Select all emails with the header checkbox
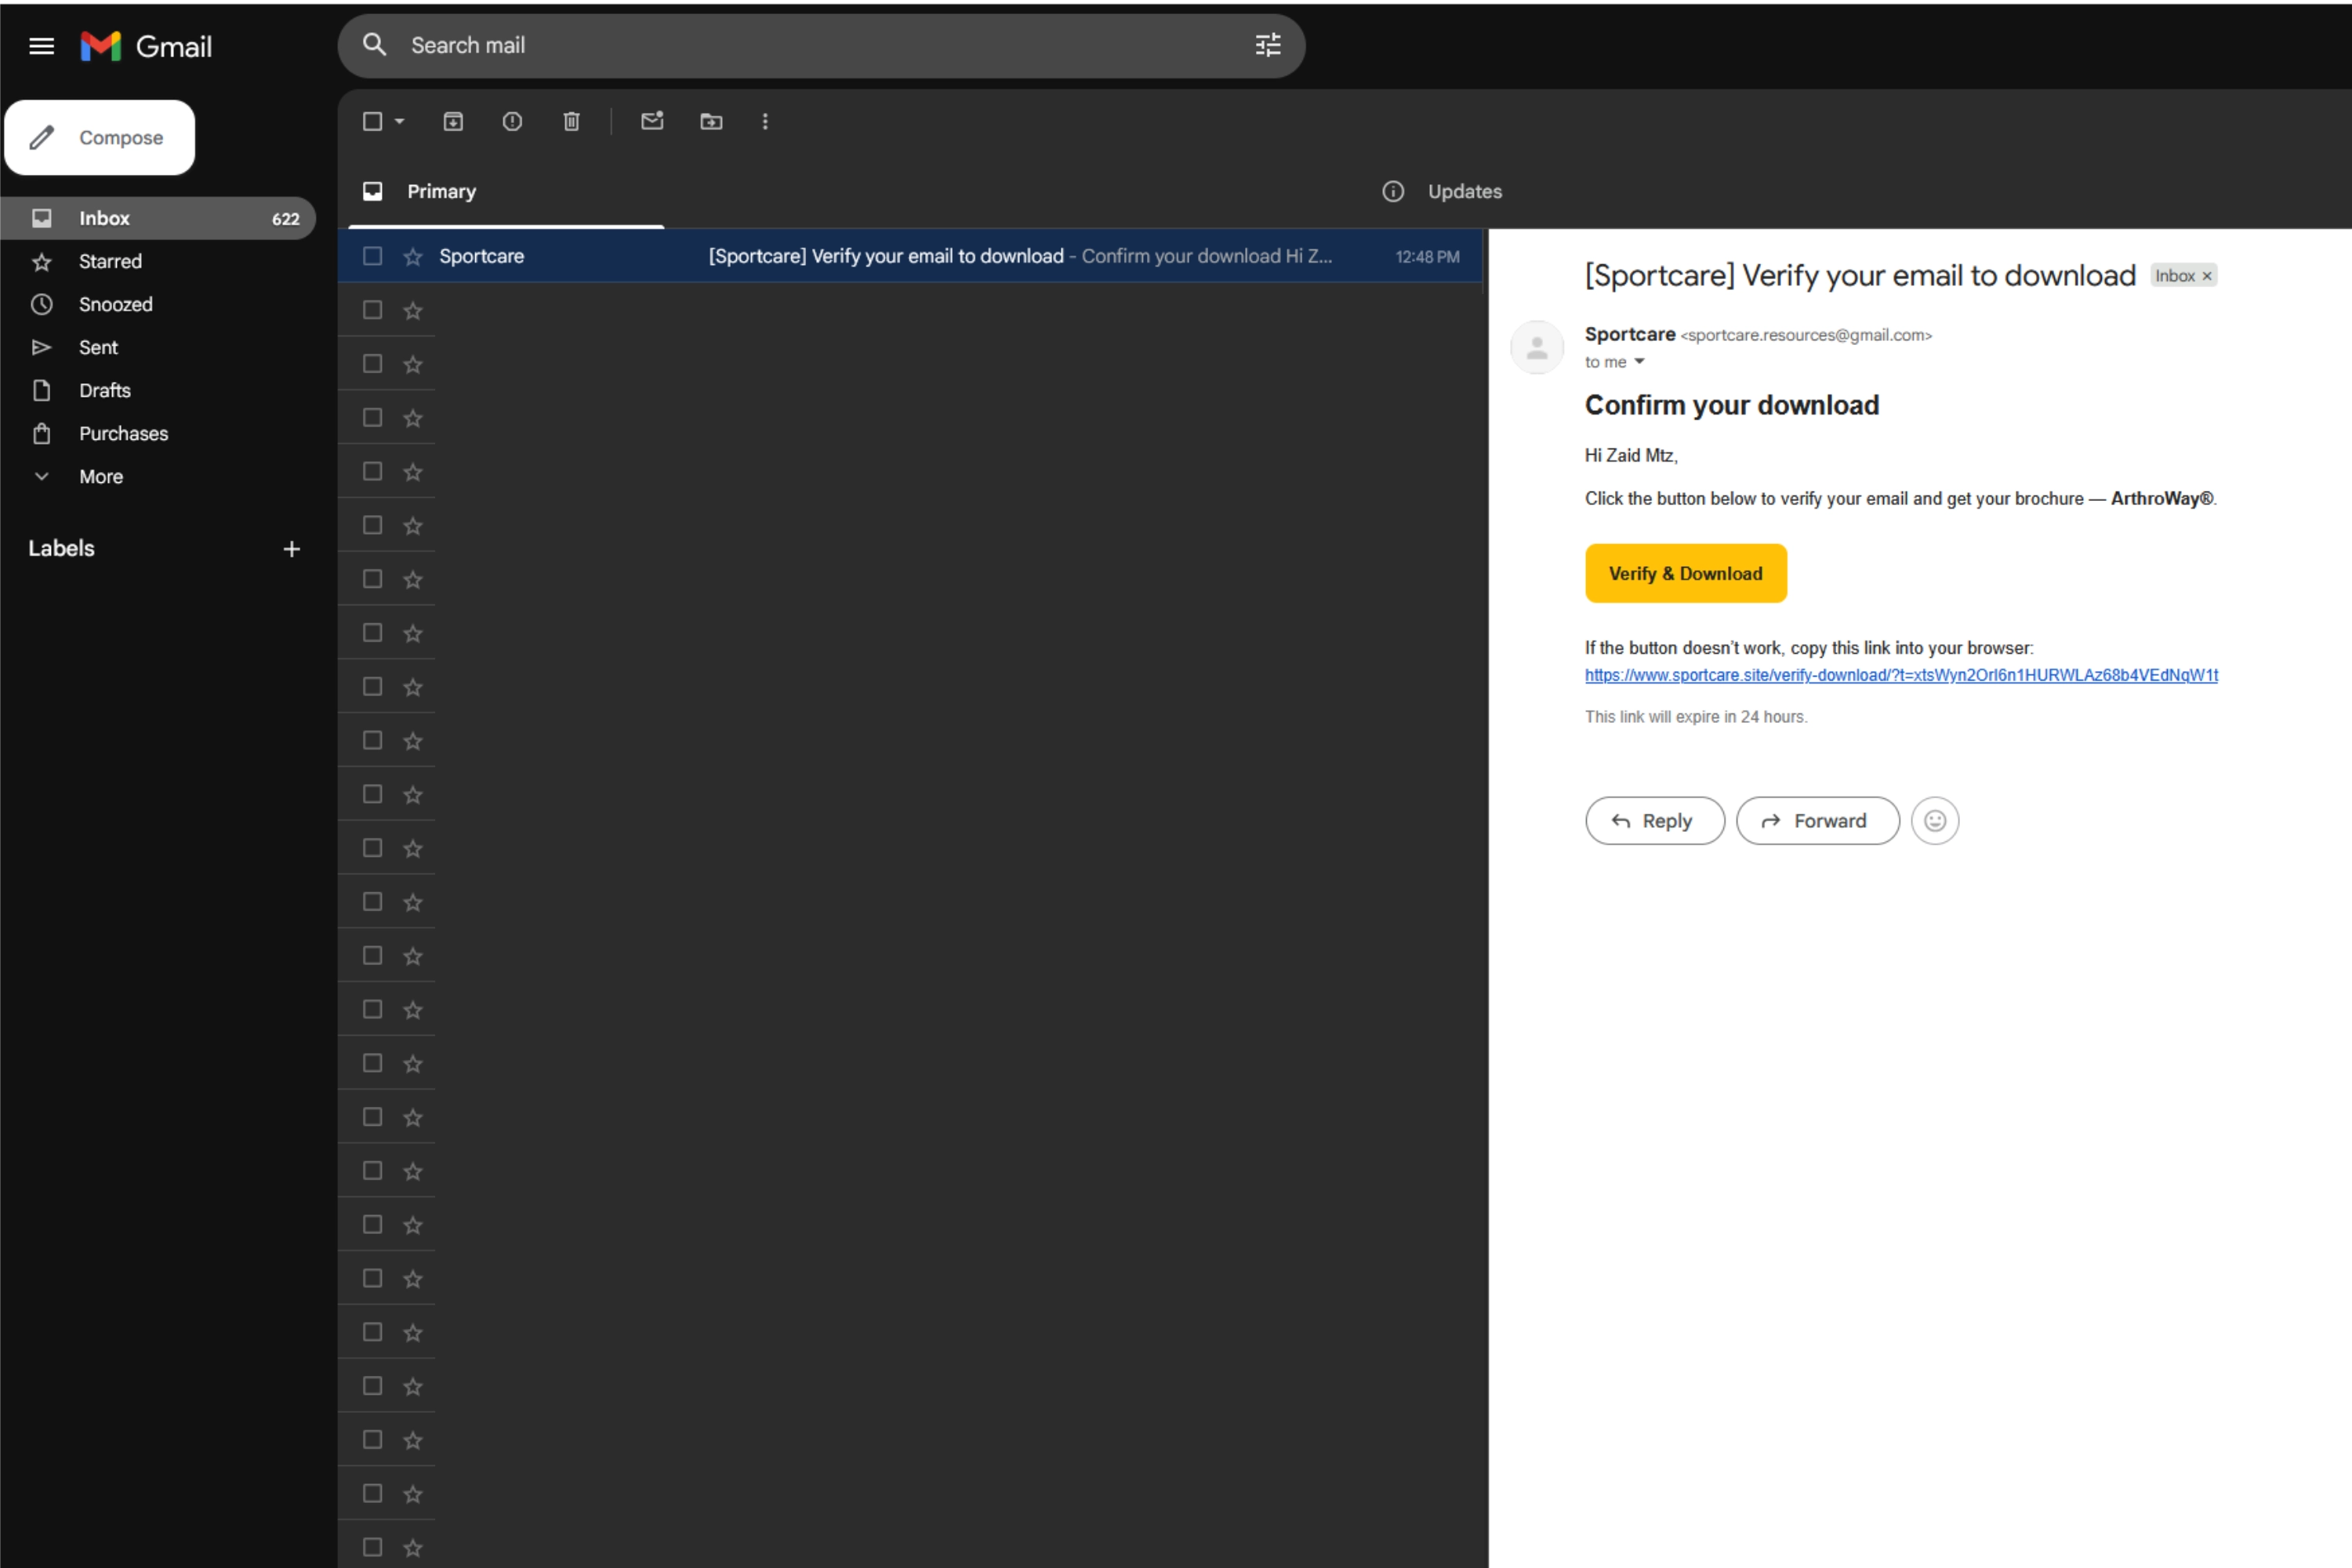The width and height of the screenshot is (2352, 1568). click(x=371, y=121)
